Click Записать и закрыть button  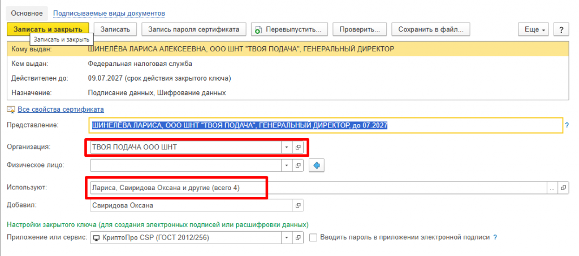[48, 29]
